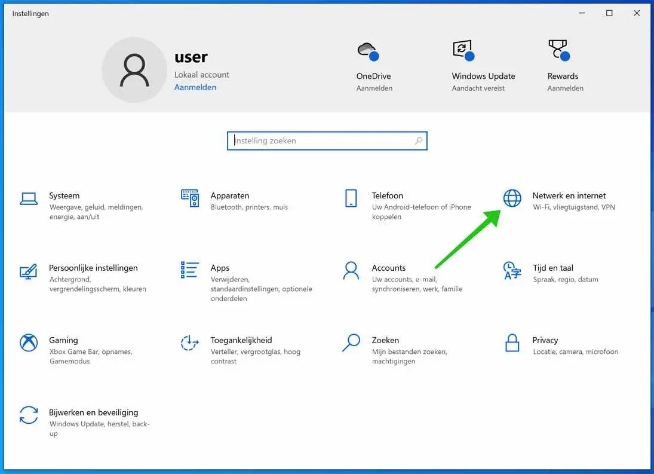Click the Netwerk en internet heading
Viewport: 654px width, 474px height.
coord(569,195)
